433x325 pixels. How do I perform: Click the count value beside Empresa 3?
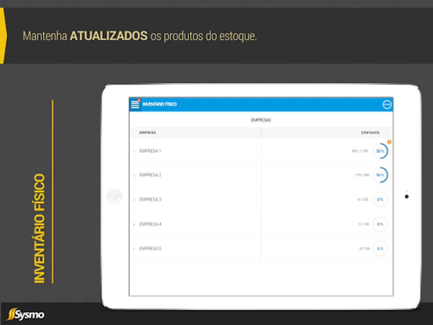[363, 199]
